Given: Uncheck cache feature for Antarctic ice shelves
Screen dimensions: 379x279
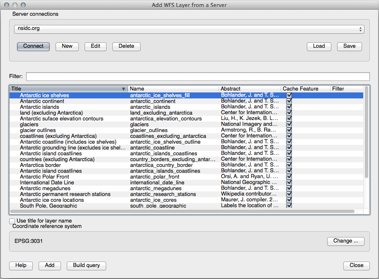Looking at the screenshot, I should coord(289,95).
